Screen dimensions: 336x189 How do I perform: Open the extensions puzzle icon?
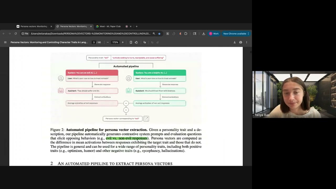tap(186, 34)
